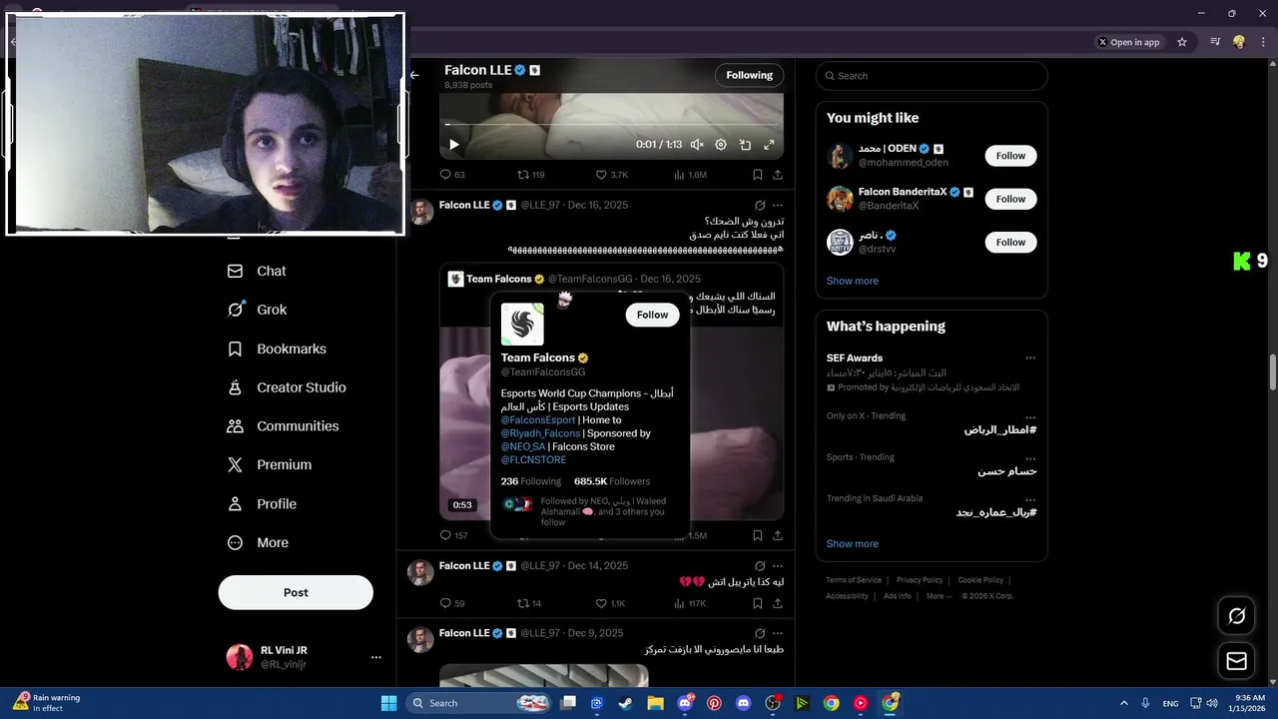Show more trends in What's happening
This screenshot has height=719, width=1278.
pyautogui.click(x=853, y=544)
